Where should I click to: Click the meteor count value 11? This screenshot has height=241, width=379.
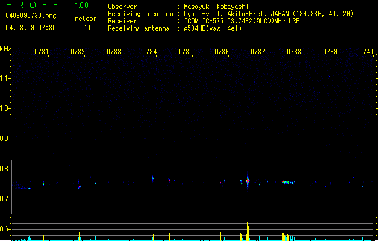(87, 28)
